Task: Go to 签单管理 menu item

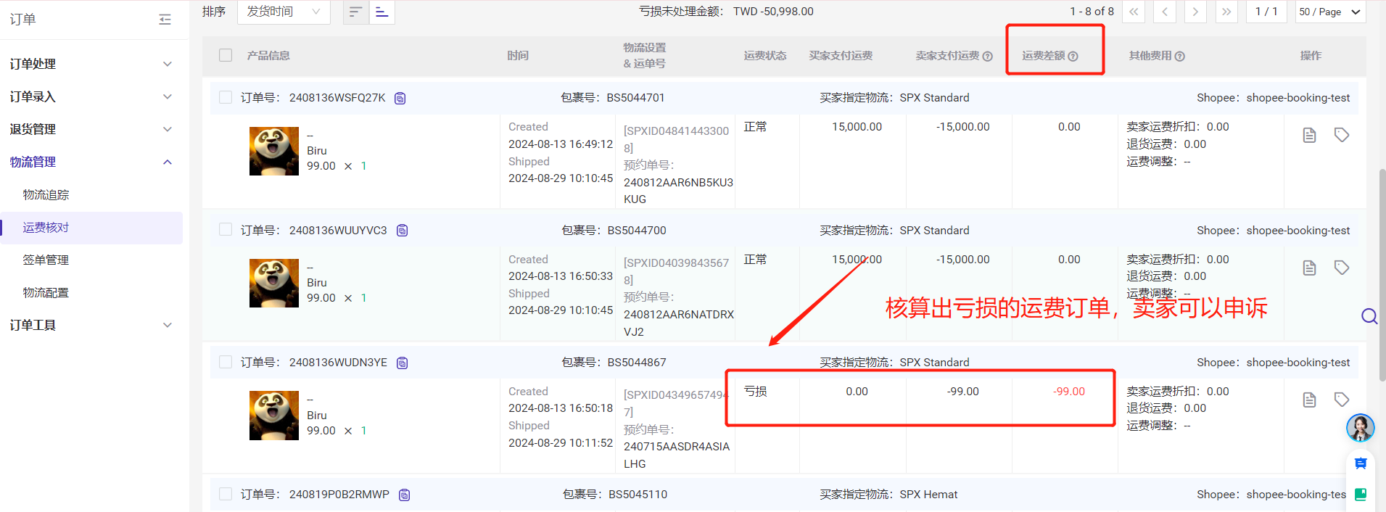Action: pyautogui.click(x=46, y=260)
